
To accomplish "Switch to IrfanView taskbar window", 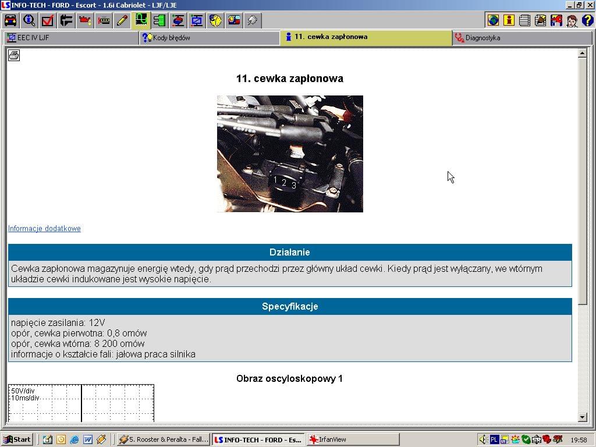I will pyautogui.click(x=353, y=439).
